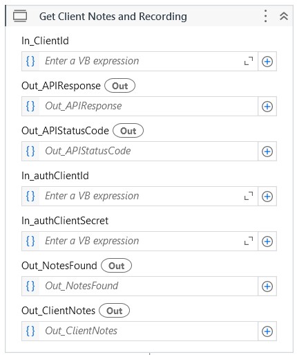Image resolution: width=297 pixels, height=355 pixels.
Task: Focus the Out_APIResponse field
Action: (148, 106)
